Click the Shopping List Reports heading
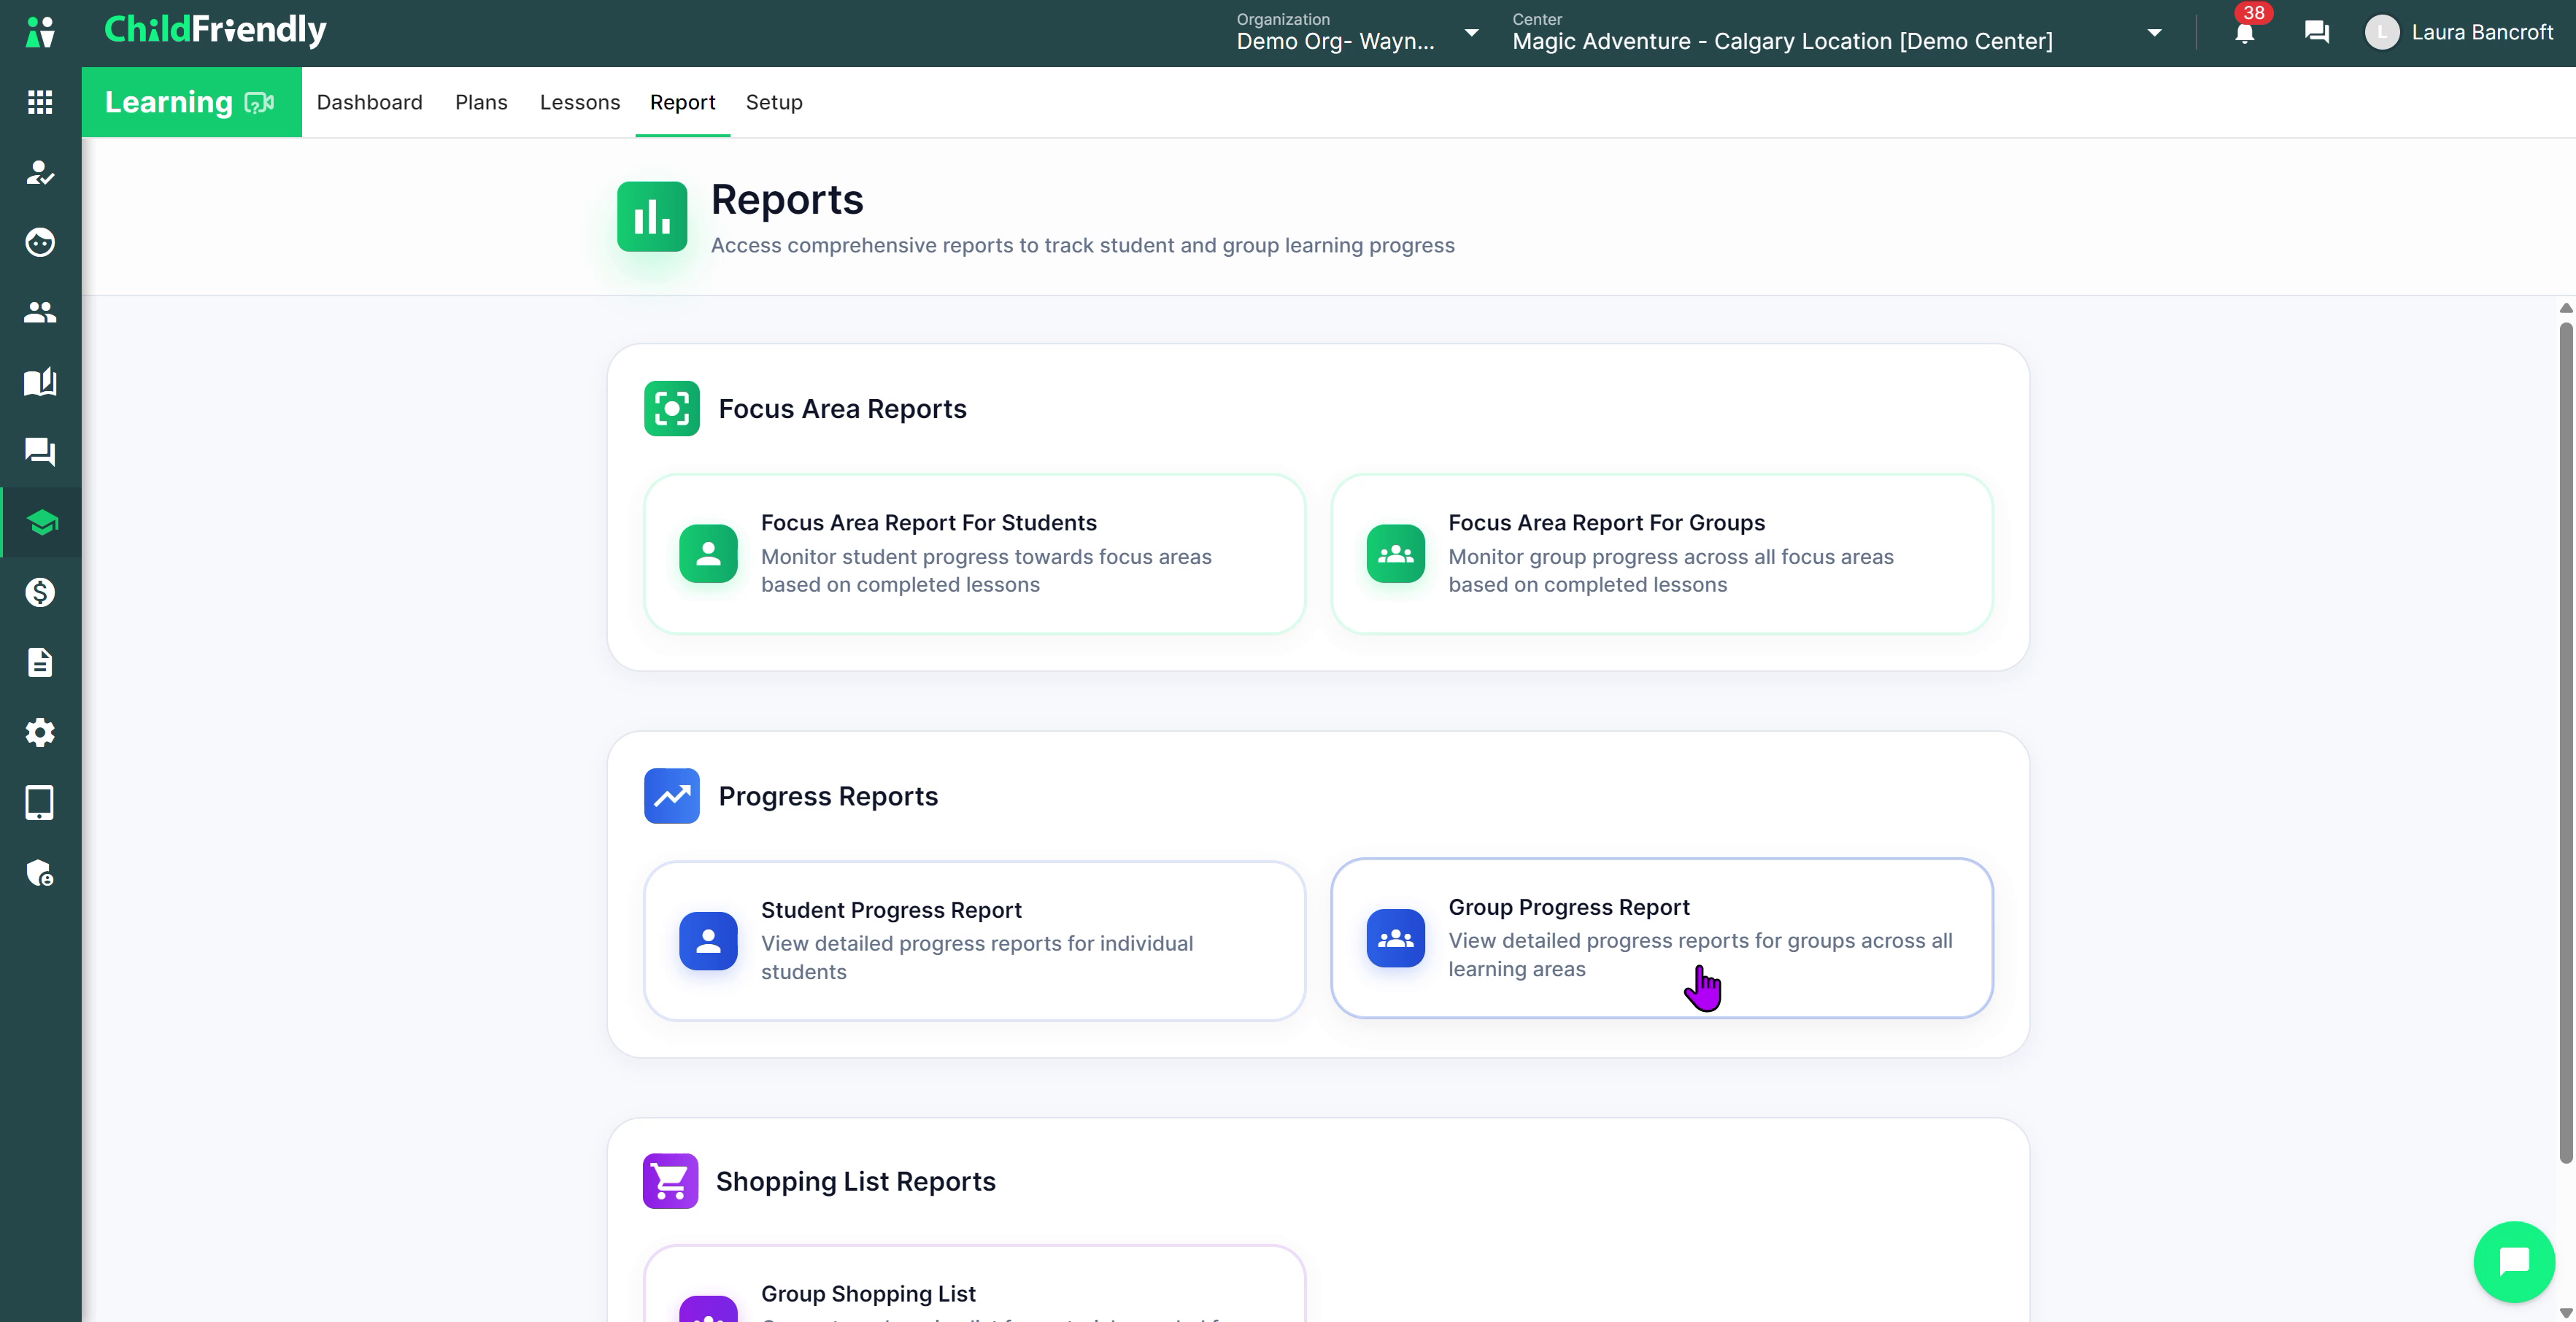Screen dimensions: 2576x1322 coord(856,1181)
